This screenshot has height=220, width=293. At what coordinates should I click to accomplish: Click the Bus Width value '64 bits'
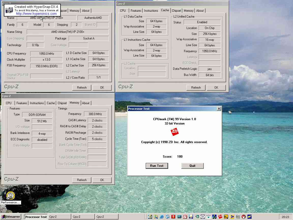point(210,75)
